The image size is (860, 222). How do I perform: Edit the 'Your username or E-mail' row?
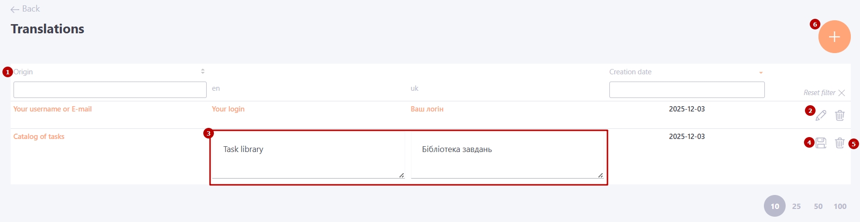[x=821, y=115]
